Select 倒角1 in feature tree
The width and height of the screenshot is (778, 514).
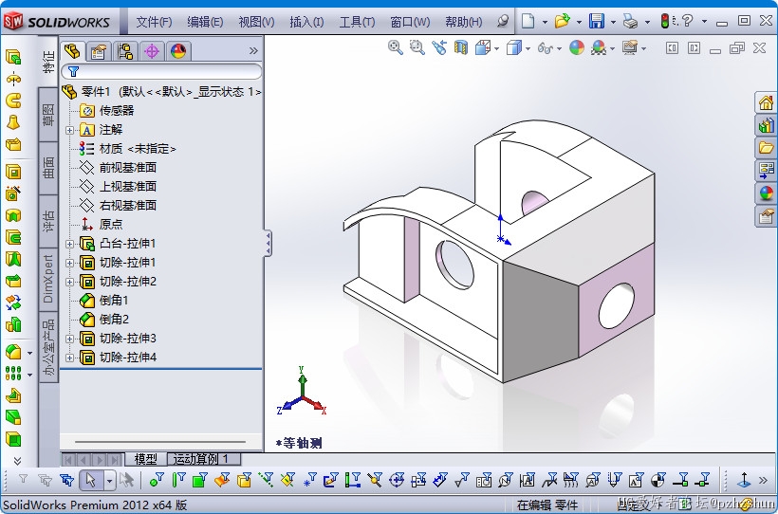(114, 301)
